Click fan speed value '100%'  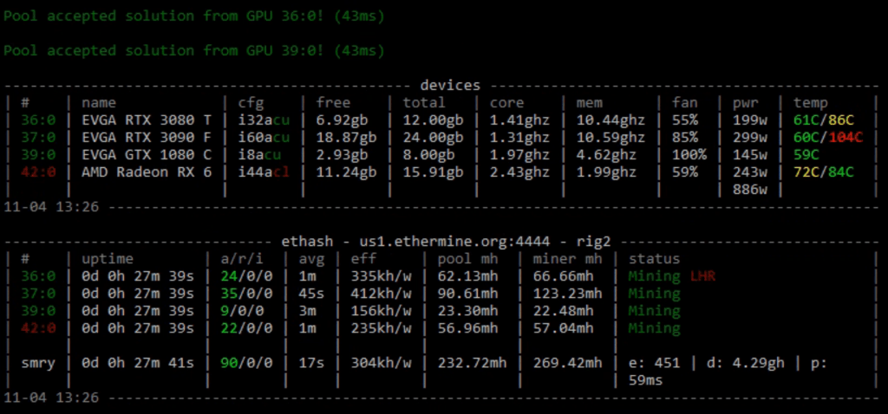[x=689, y=154]
